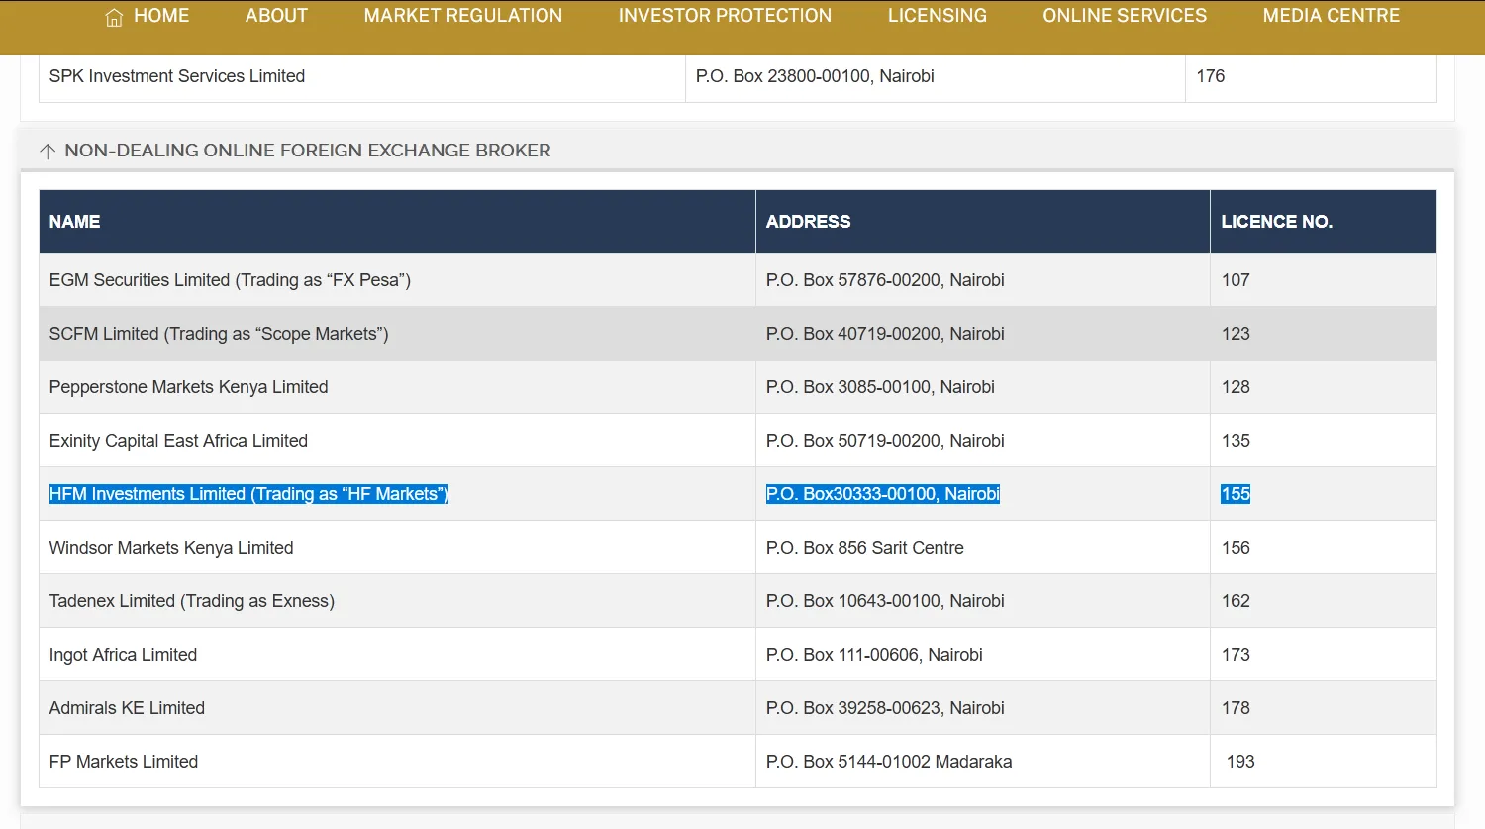Viewport: 1485px width, 829px height.
Task: Click licence number 156
Action: pyautogui.click(x=1236, y=548)
